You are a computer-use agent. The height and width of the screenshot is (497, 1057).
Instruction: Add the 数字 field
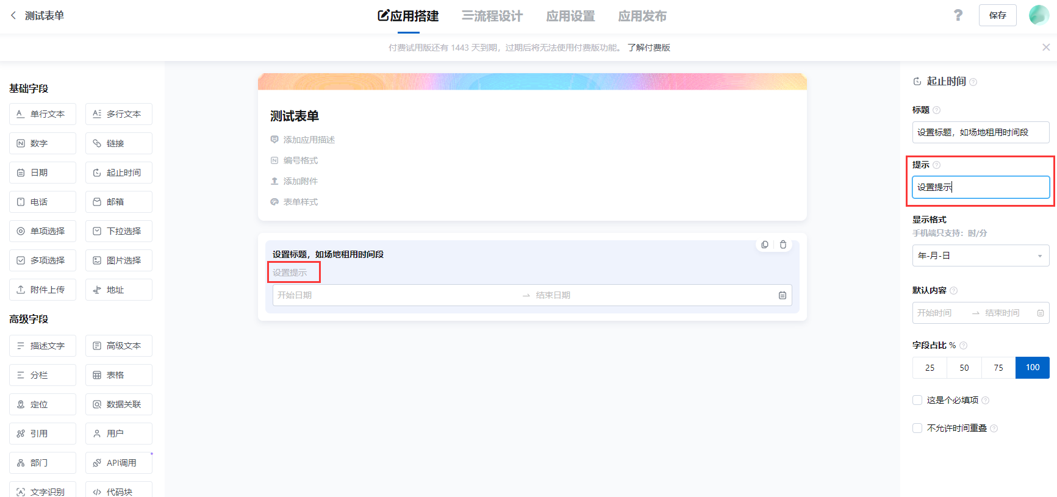[x=43, y=143]
